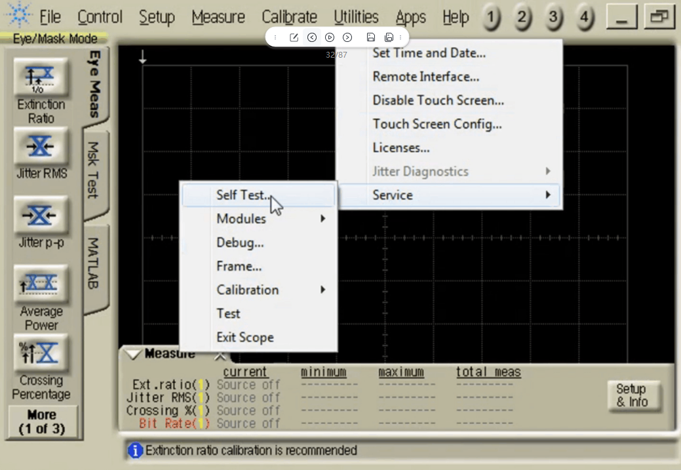The width and height of the screenshot is (681, 470).
Task: Select the Jitter p-p measurement icon
Action: coord(41,215)
